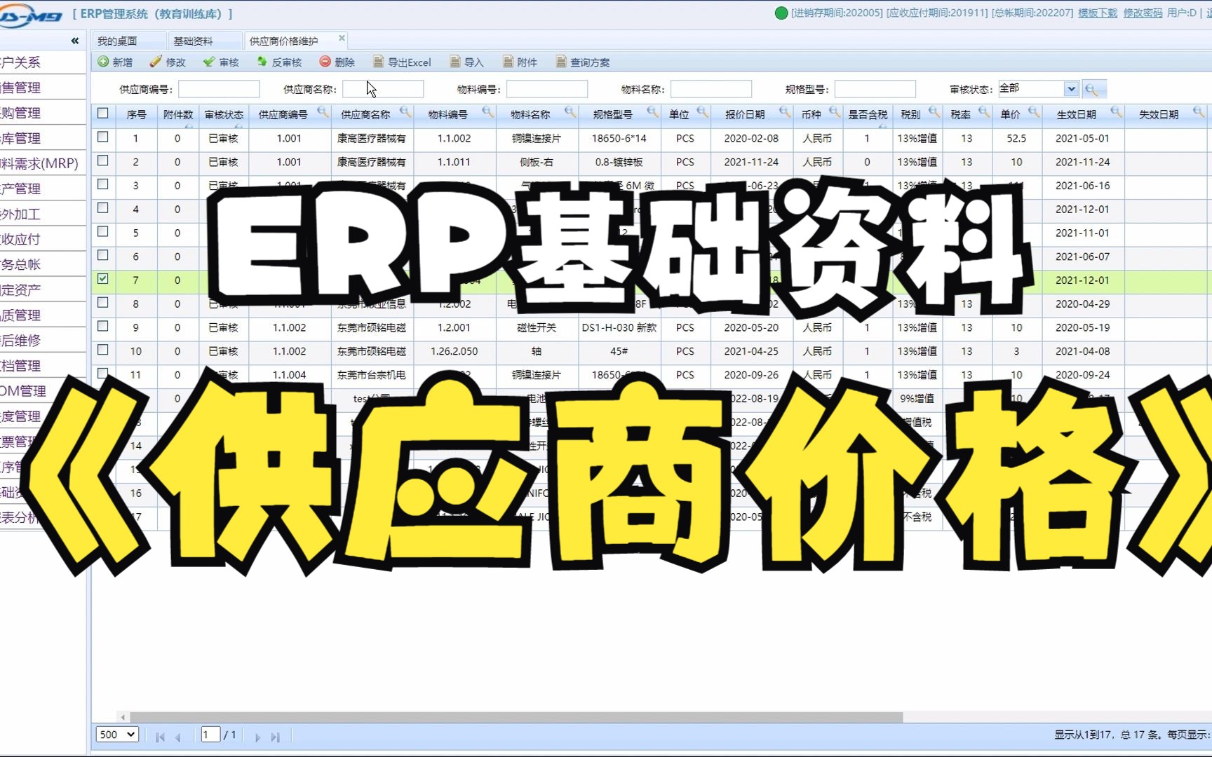
Task: Click the 供应商名称 search input field
Action: point(383,89)
